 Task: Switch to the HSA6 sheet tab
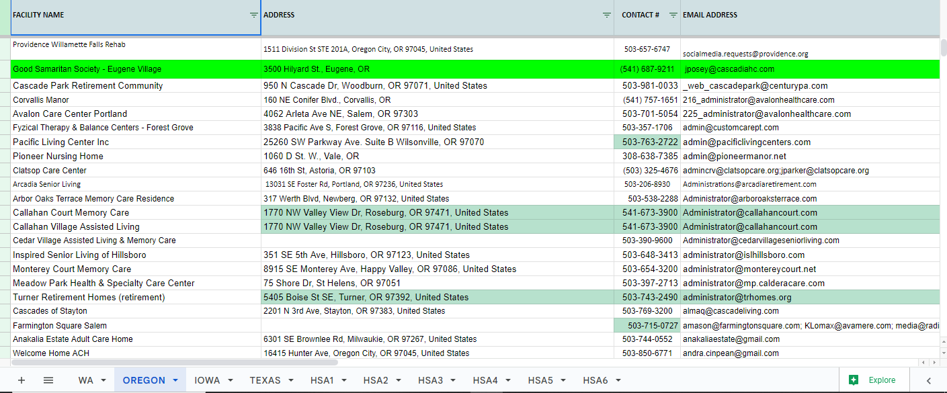595,380
